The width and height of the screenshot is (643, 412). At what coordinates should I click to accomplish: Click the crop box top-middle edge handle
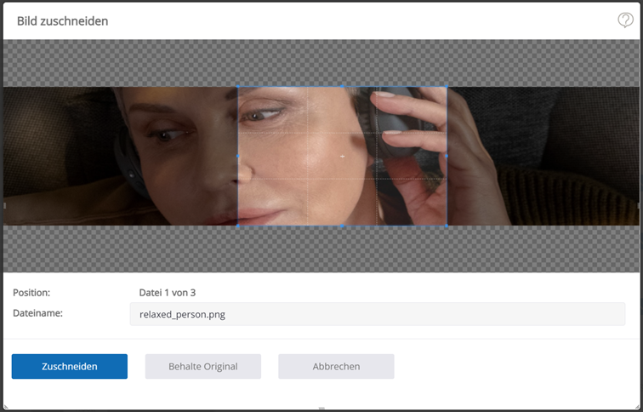(343, 87)
